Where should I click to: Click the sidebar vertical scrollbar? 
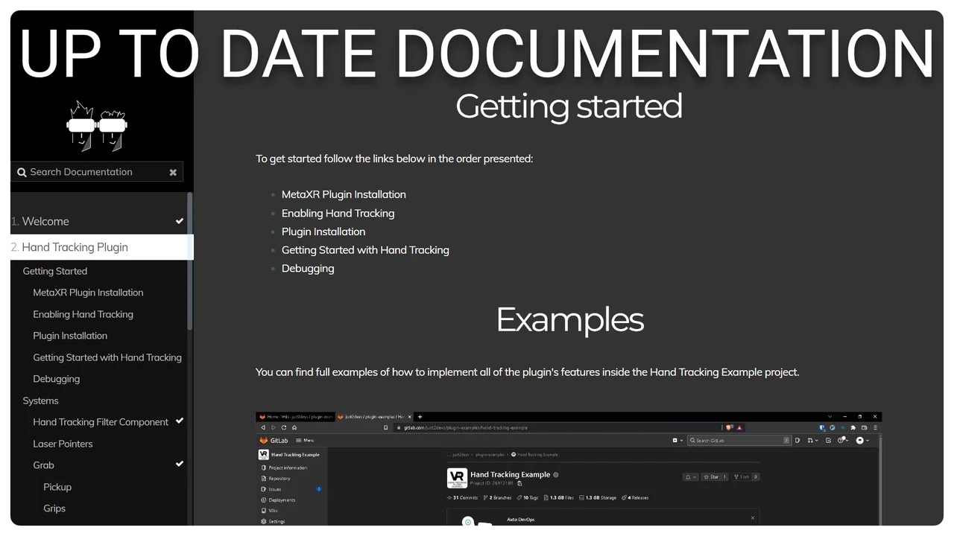[x=190, y=261]
